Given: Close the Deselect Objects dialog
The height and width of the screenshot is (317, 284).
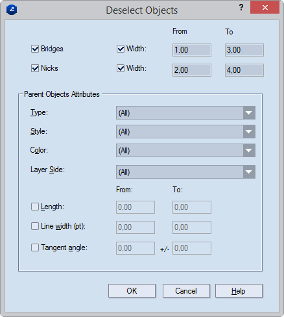Looking at the screenshot, I should tap(265, 8).
